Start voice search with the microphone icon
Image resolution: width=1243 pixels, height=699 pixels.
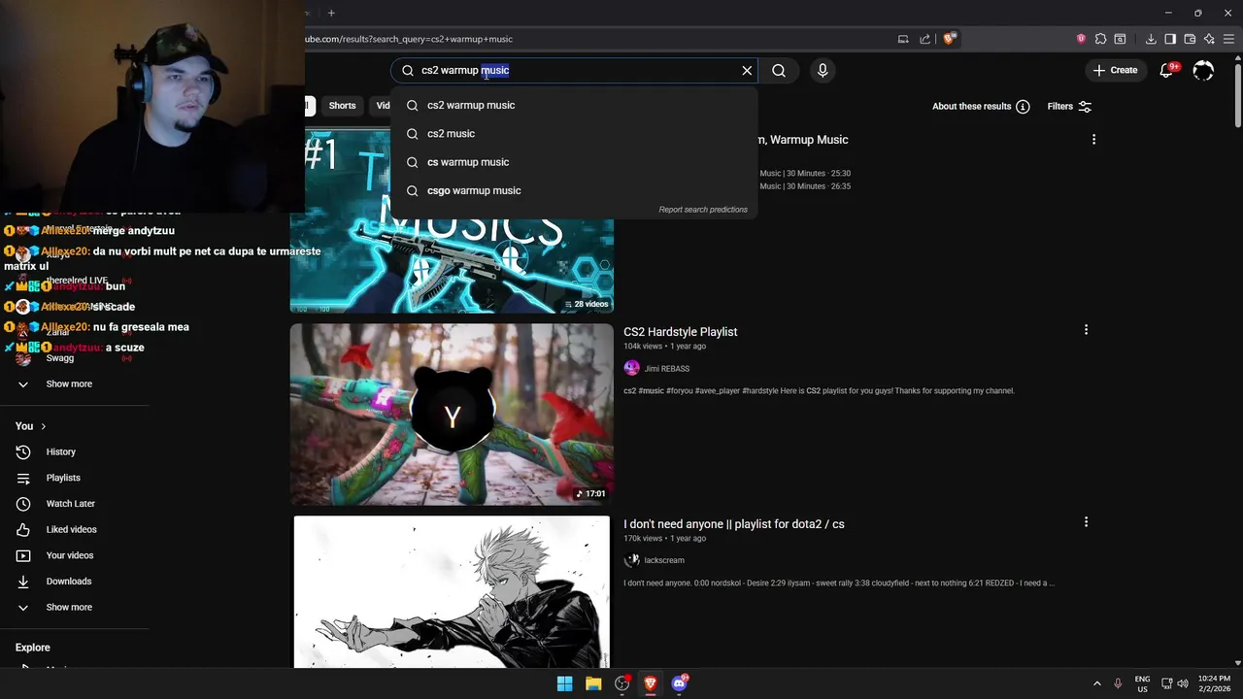pos(823,70)
